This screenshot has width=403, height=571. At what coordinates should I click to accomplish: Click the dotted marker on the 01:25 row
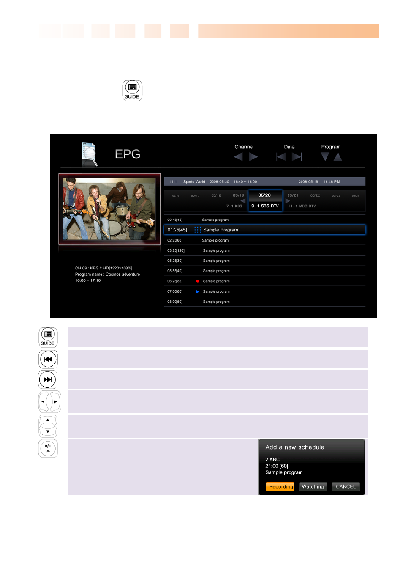(x=198, y=230)
